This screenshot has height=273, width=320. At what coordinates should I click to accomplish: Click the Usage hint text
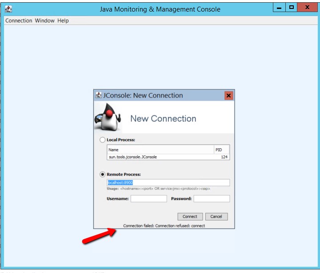(158, 188)
